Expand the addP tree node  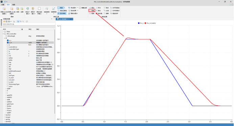(x=6, y=89)
